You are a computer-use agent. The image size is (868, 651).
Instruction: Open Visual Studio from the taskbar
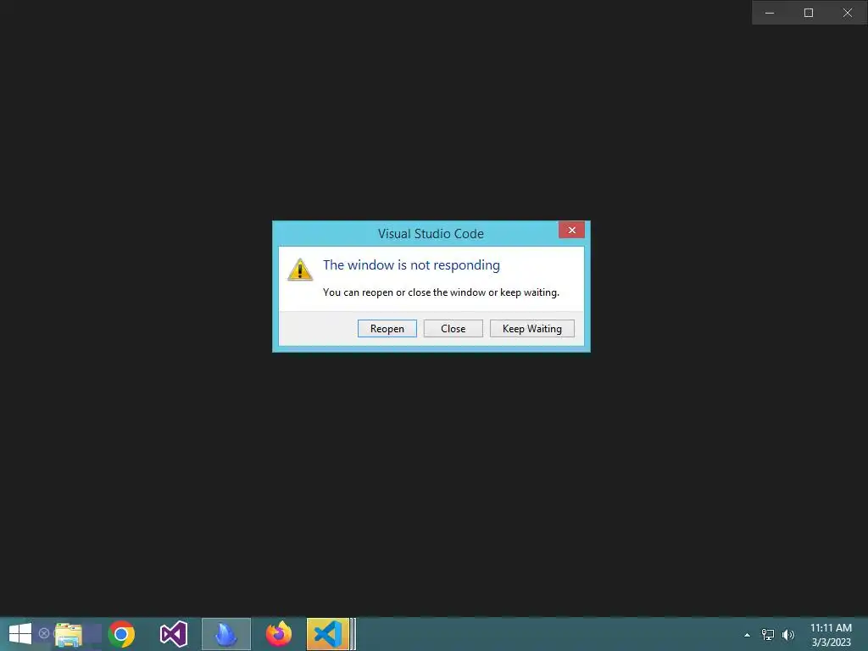[x=174, y=634]
